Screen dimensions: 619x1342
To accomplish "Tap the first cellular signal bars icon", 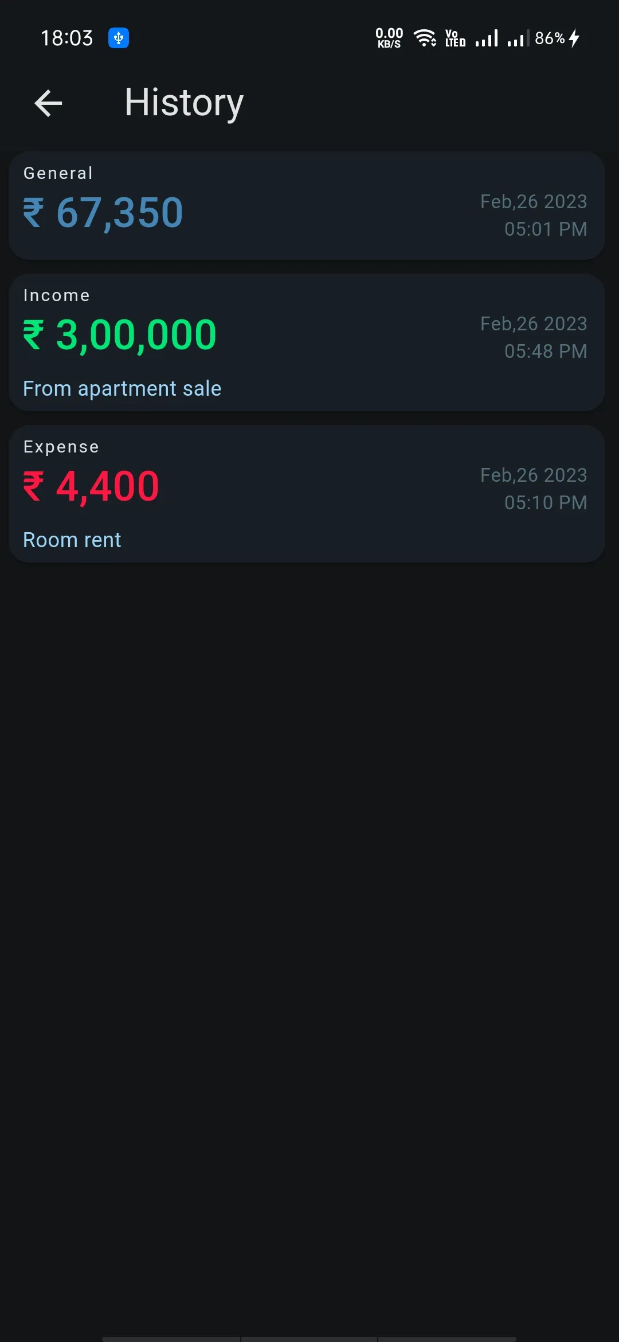I will tap(487, 38).
